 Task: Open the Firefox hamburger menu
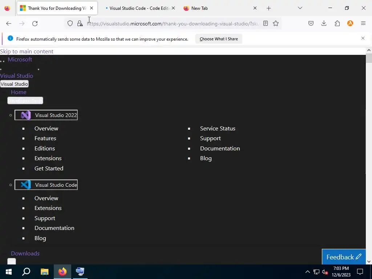(x=363, y=23)
